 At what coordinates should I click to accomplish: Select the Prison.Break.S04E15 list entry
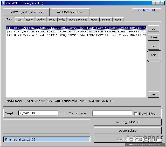(76, 35)
